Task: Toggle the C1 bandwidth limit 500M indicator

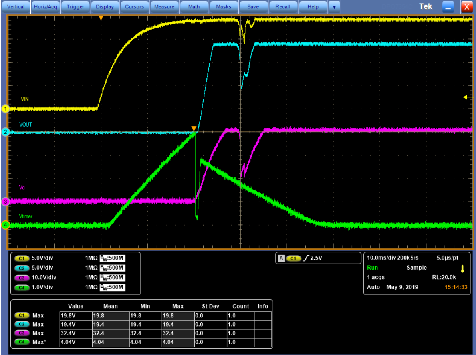Action: 112,258
